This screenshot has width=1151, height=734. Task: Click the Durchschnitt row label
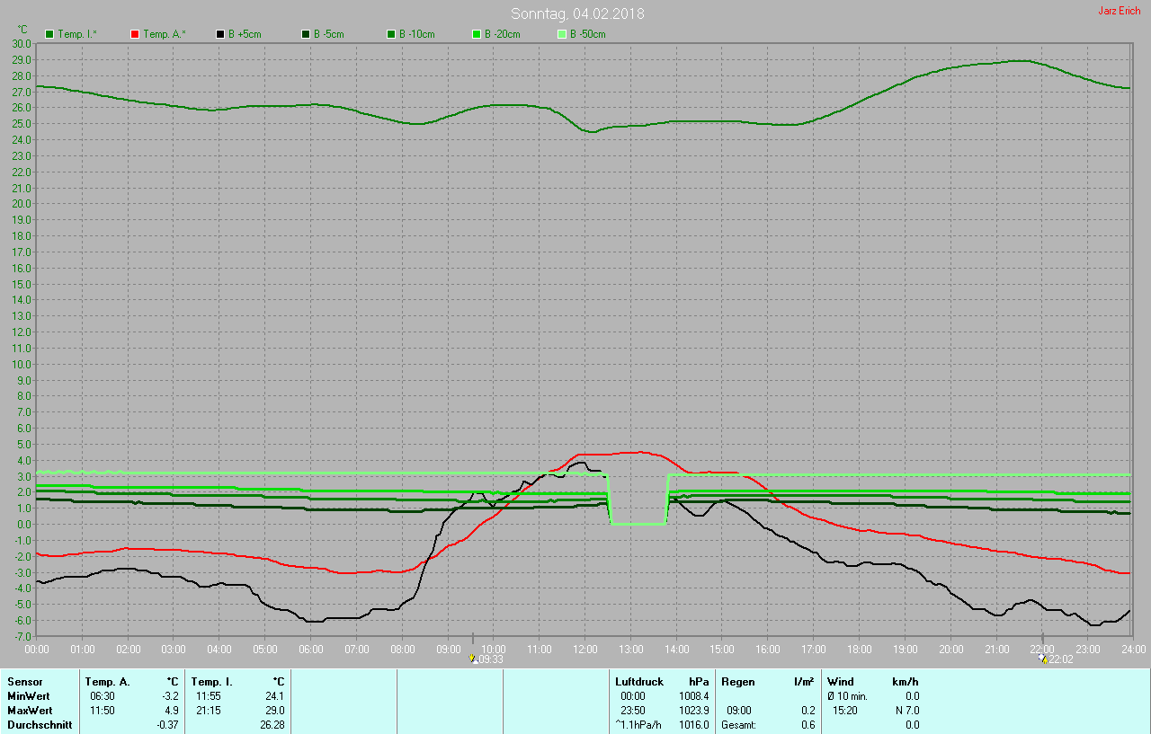[x=40, y=725]
